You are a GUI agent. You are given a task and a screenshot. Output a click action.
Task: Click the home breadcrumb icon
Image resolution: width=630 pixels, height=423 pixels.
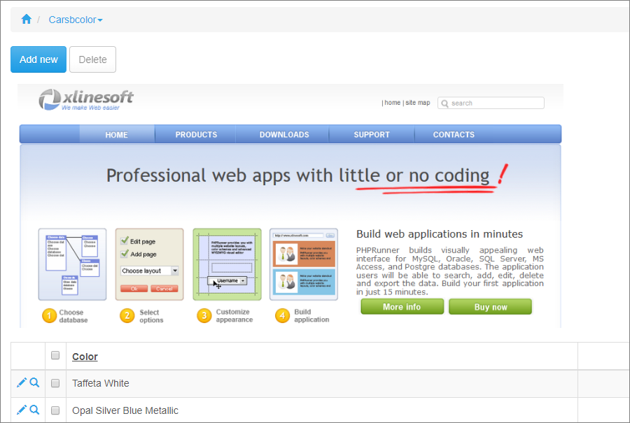coord(27,20)
